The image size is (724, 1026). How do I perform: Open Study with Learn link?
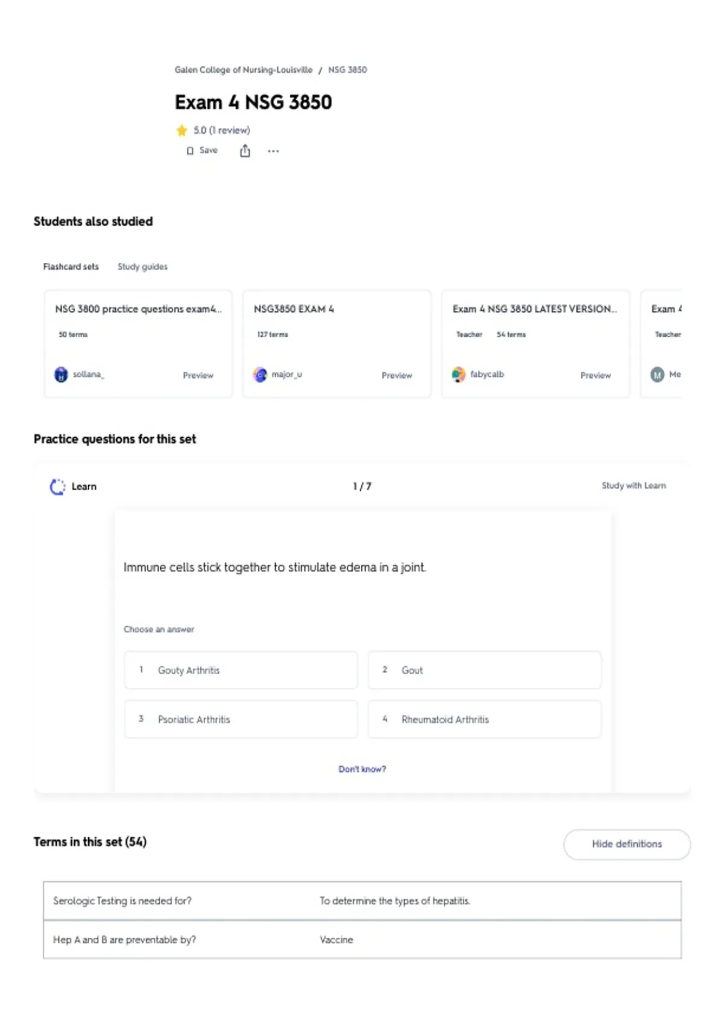634,486
